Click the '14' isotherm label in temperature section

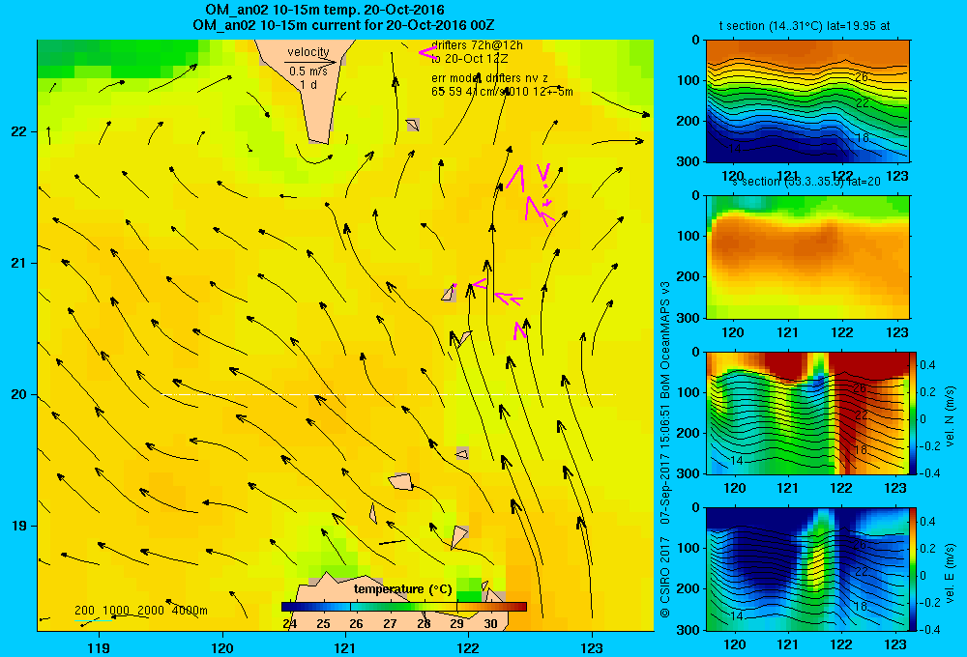tap(735, 149)
